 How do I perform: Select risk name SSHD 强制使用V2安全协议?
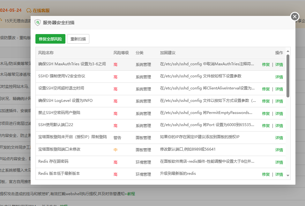62,76
